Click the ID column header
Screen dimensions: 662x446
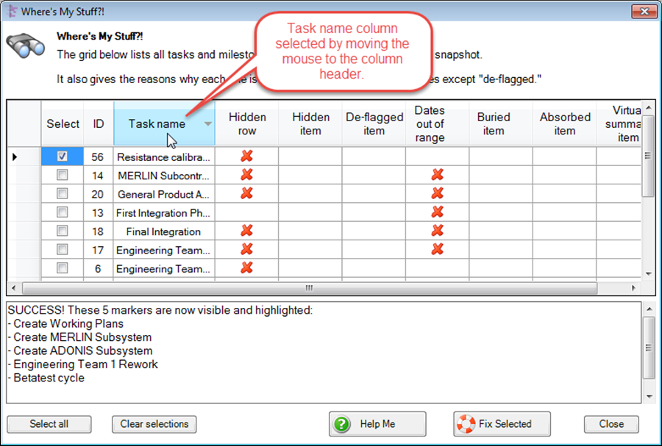click(x=98, y=123)
